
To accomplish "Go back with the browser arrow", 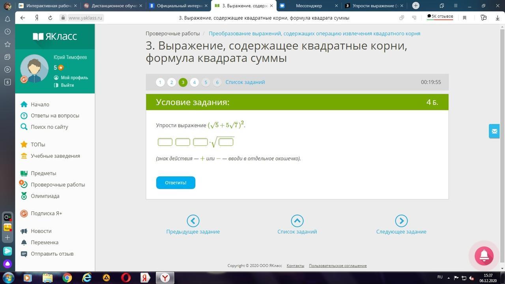I will (x=22, y=18).
